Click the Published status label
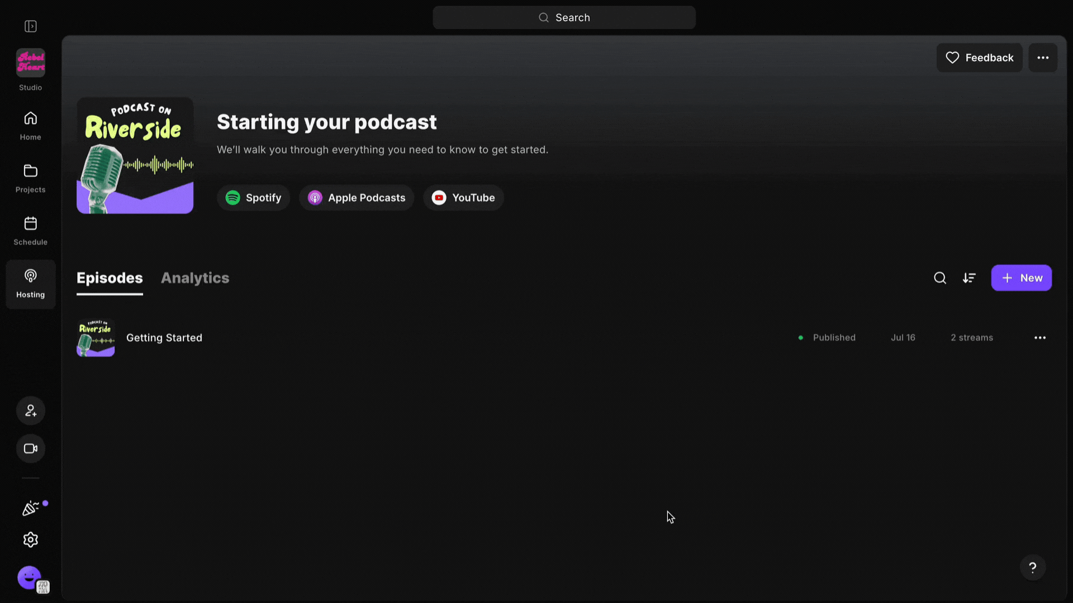Image resolution: width=1073 pixels, height=603 pixels. 834,338
